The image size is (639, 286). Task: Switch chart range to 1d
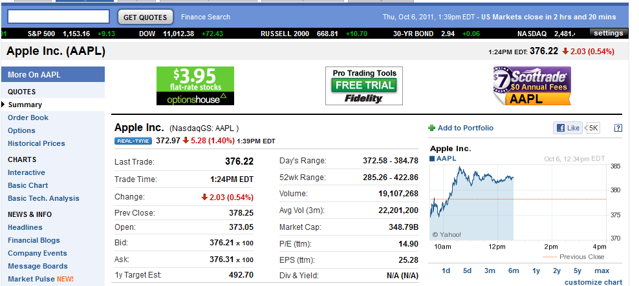pos(446,271)
